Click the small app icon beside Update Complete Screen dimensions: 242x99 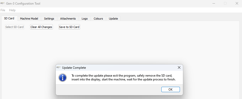[58, 67]
